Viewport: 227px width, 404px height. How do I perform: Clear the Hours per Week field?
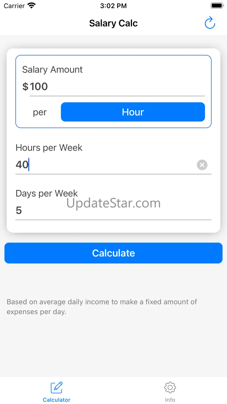(202, 165)
